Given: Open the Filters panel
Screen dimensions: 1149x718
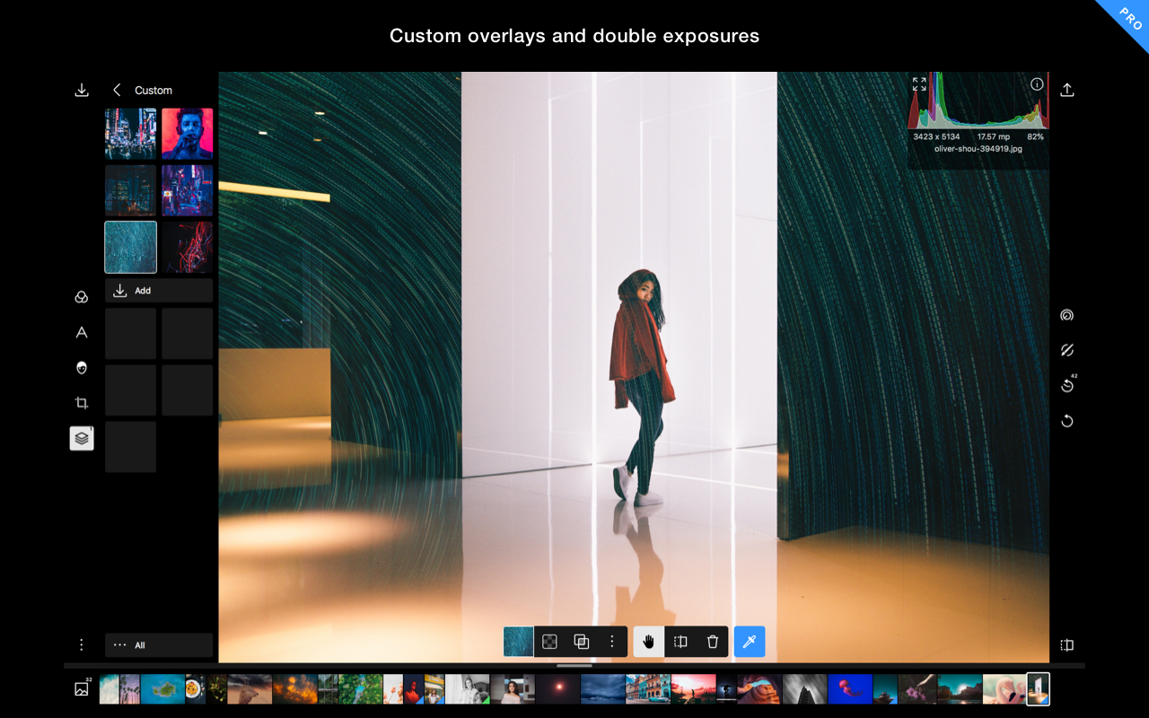Looking at the screenshot, I should [82, 296].
